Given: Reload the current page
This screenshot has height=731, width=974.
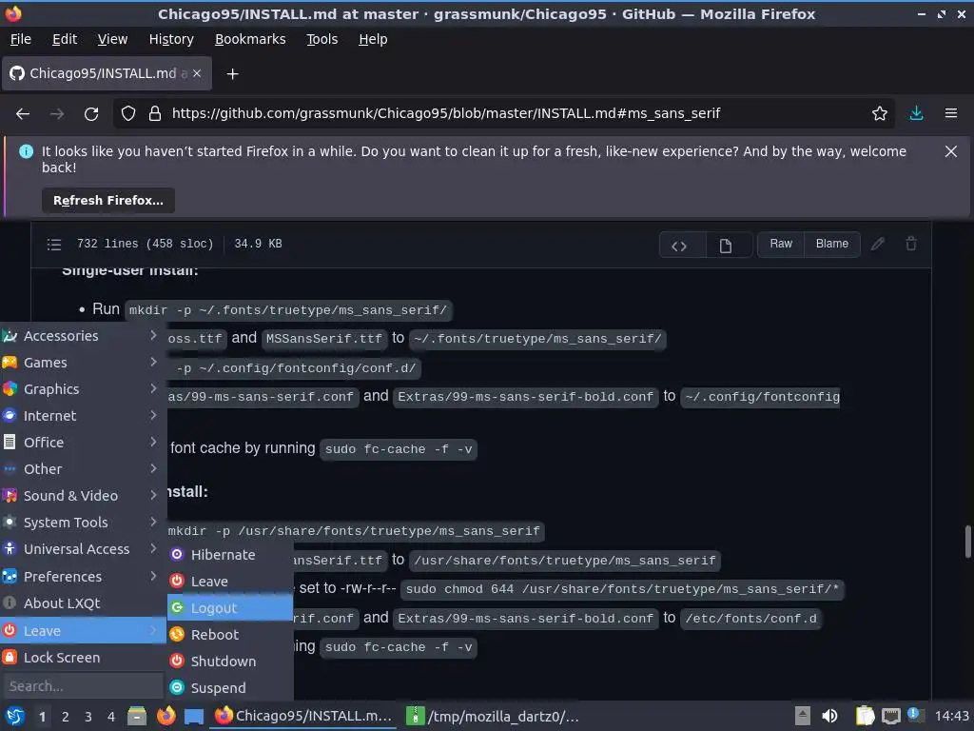Looking at the screenshot, I should tap(91, 113).
